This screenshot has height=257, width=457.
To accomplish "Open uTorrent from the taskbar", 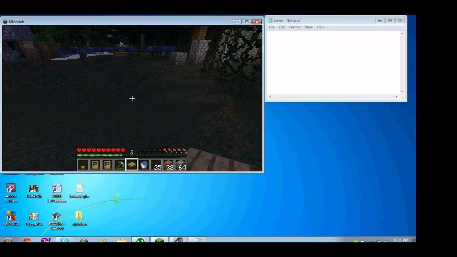I will [x=140, y=240].
